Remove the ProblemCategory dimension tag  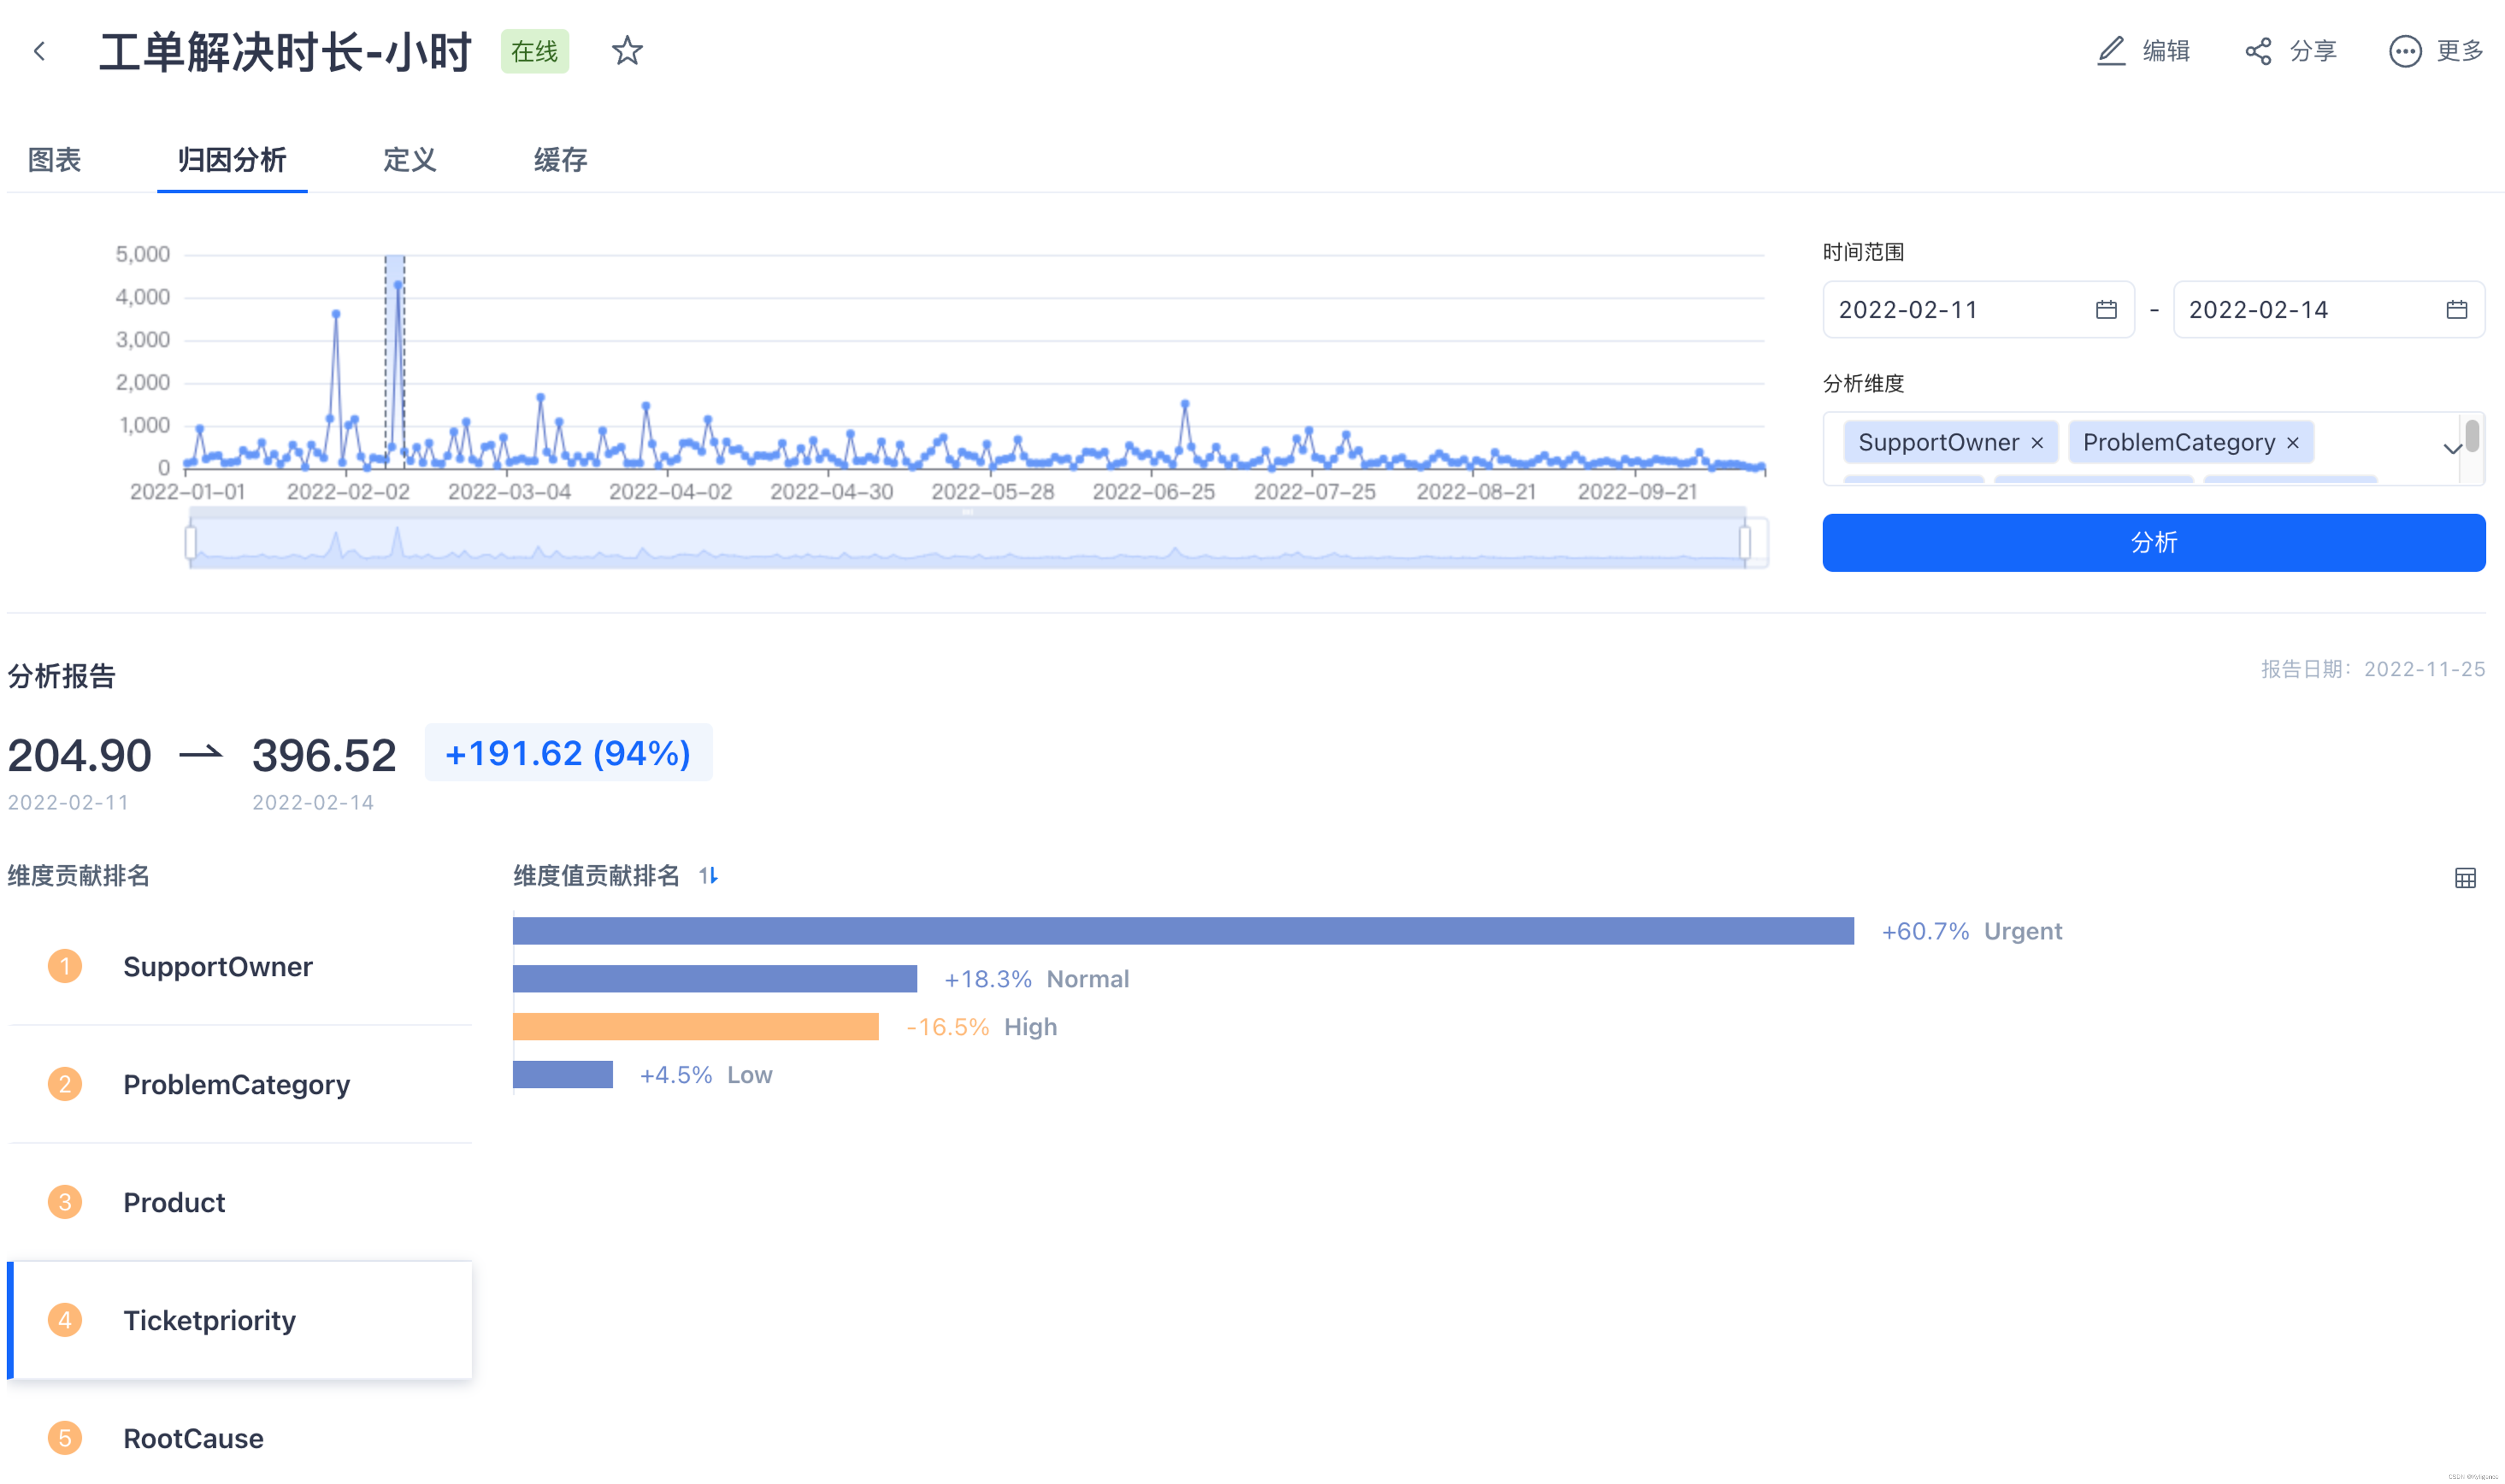(2293, 443)
